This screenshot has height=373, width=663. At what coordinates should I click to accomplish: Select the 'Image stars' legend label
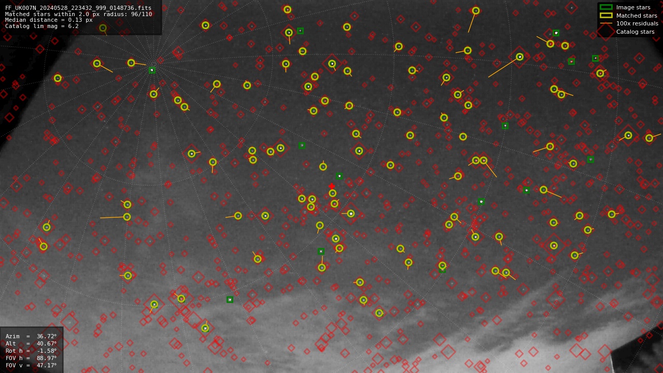click(633, 7)
